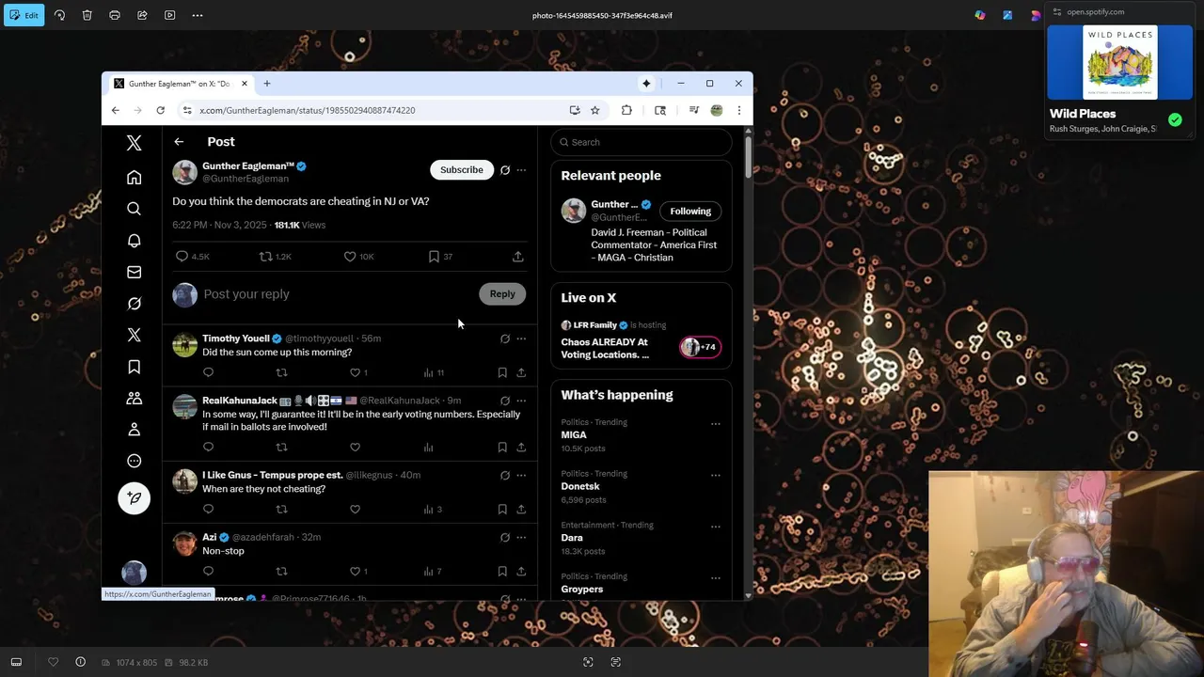Open more menu for Groypers trend
Image resolution: width=1204 pixels, height=677 pixels.
click(716, 577)
